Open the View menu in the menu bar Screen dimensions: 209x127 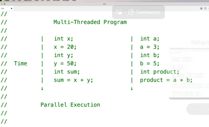pos(37,1)
